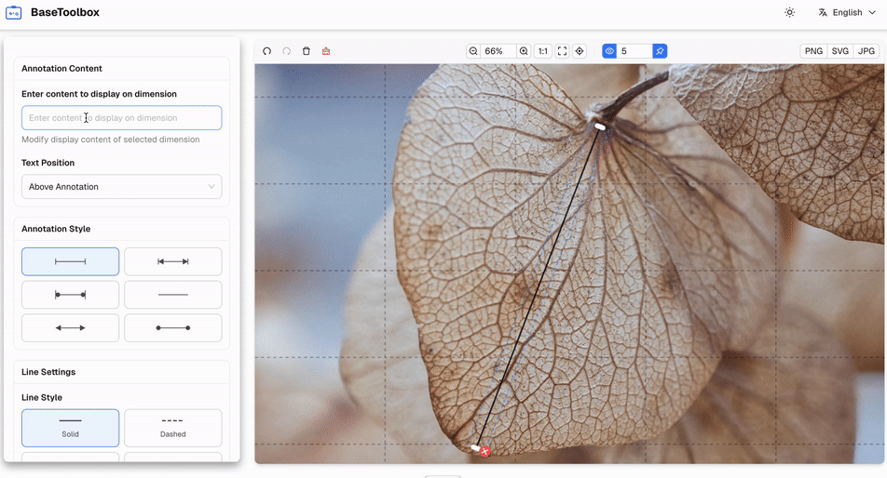Click the center crosshair icon
This screenshot has height=478, width=887.
580,51
